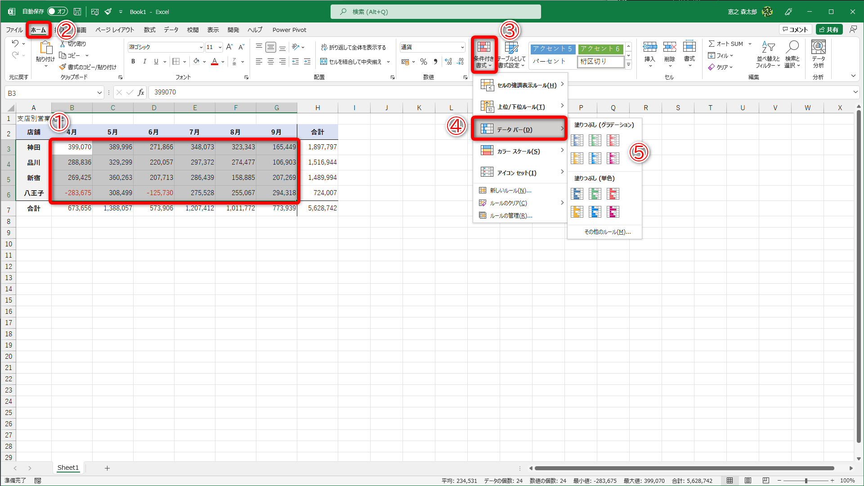Switch to the Data (データ) ribbon tab
This screenshot has width=864, height=486.
tap(171, 30)
